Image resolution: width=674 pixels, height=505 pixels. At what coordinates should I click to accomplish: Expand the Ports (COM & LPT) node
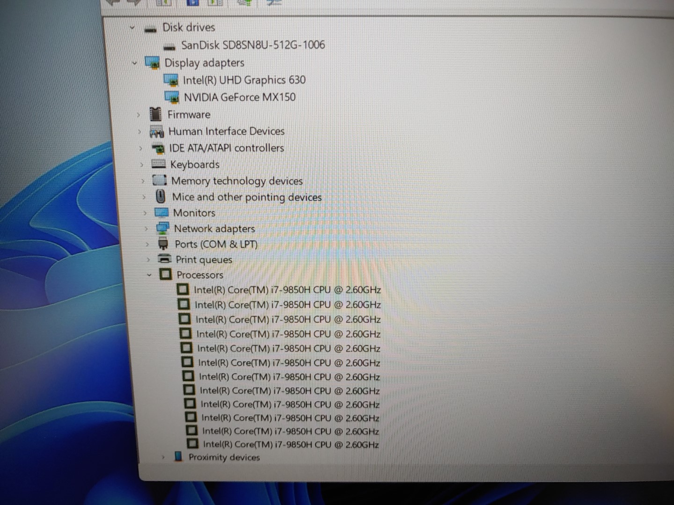pyautogui.click(x=147, y=245)
